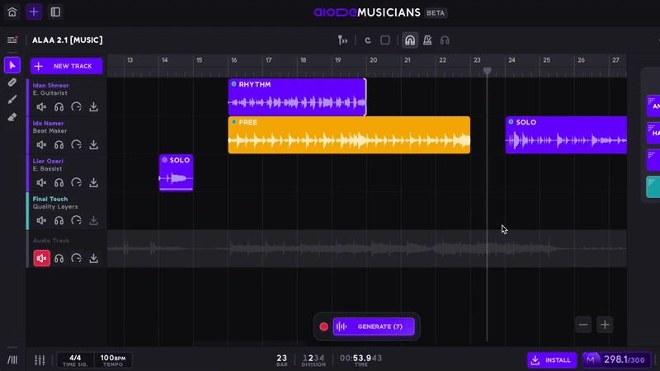Click the headphones icon in top toolbar
The image size is (660, 371).
coord(445,40)
